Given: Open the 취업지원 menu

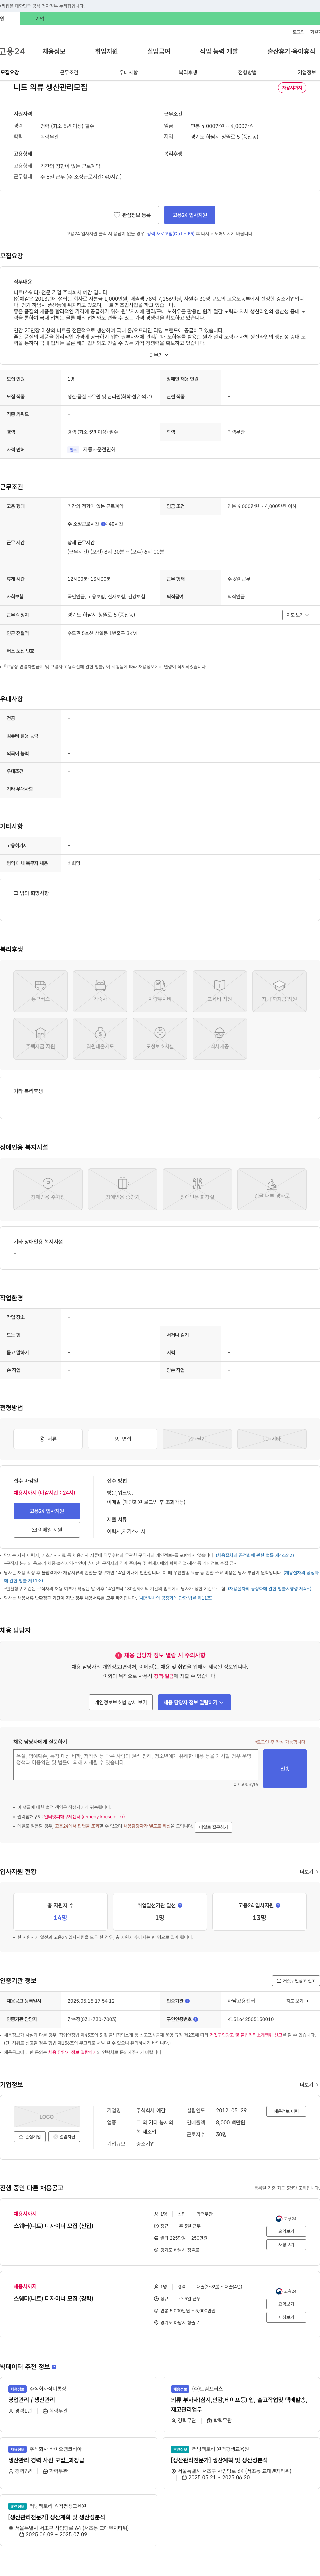Looking at the screenshot, I should tap(106, 51).
